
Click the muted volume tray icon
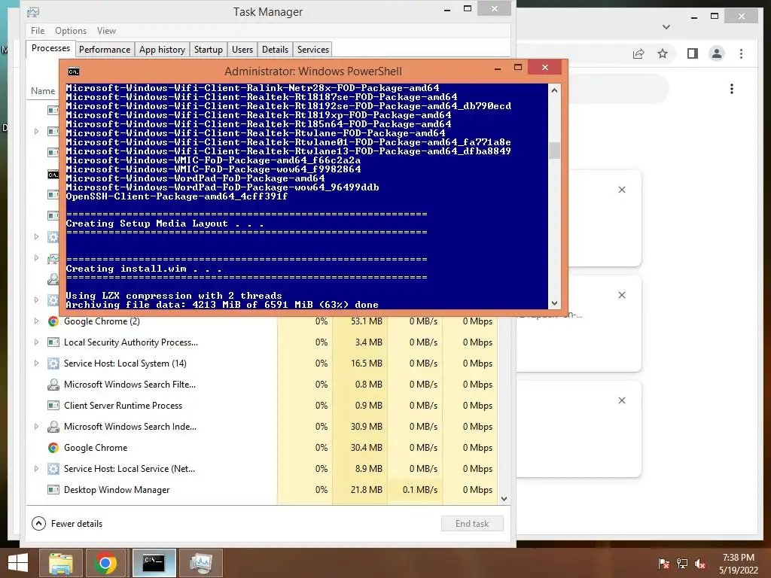700,564
